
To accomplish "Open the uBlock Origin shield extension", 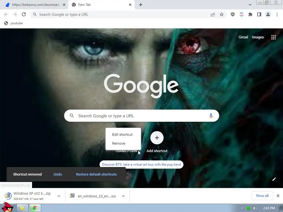I will pos(233,14).
